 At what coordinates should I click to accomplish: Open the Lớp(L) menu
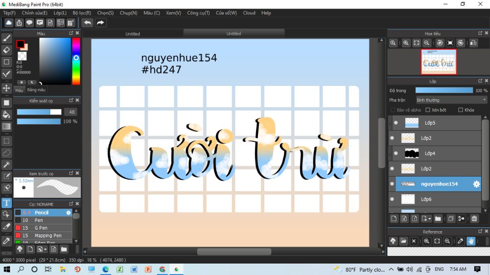pos(60,13)
